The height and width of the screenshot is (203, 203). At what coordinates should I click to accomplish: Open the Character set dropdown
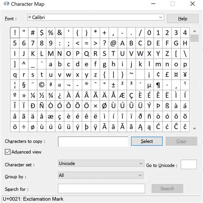click(x=101, y=163)
